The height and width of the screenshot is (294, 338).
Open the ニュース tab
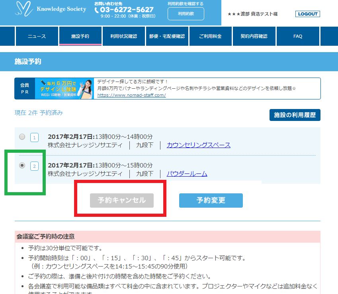pos(37,36)
